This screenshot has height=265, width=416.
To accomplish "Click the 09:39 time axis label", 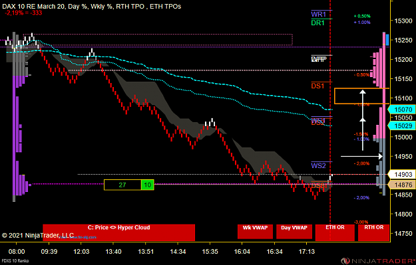I will (x=49, y=252).
